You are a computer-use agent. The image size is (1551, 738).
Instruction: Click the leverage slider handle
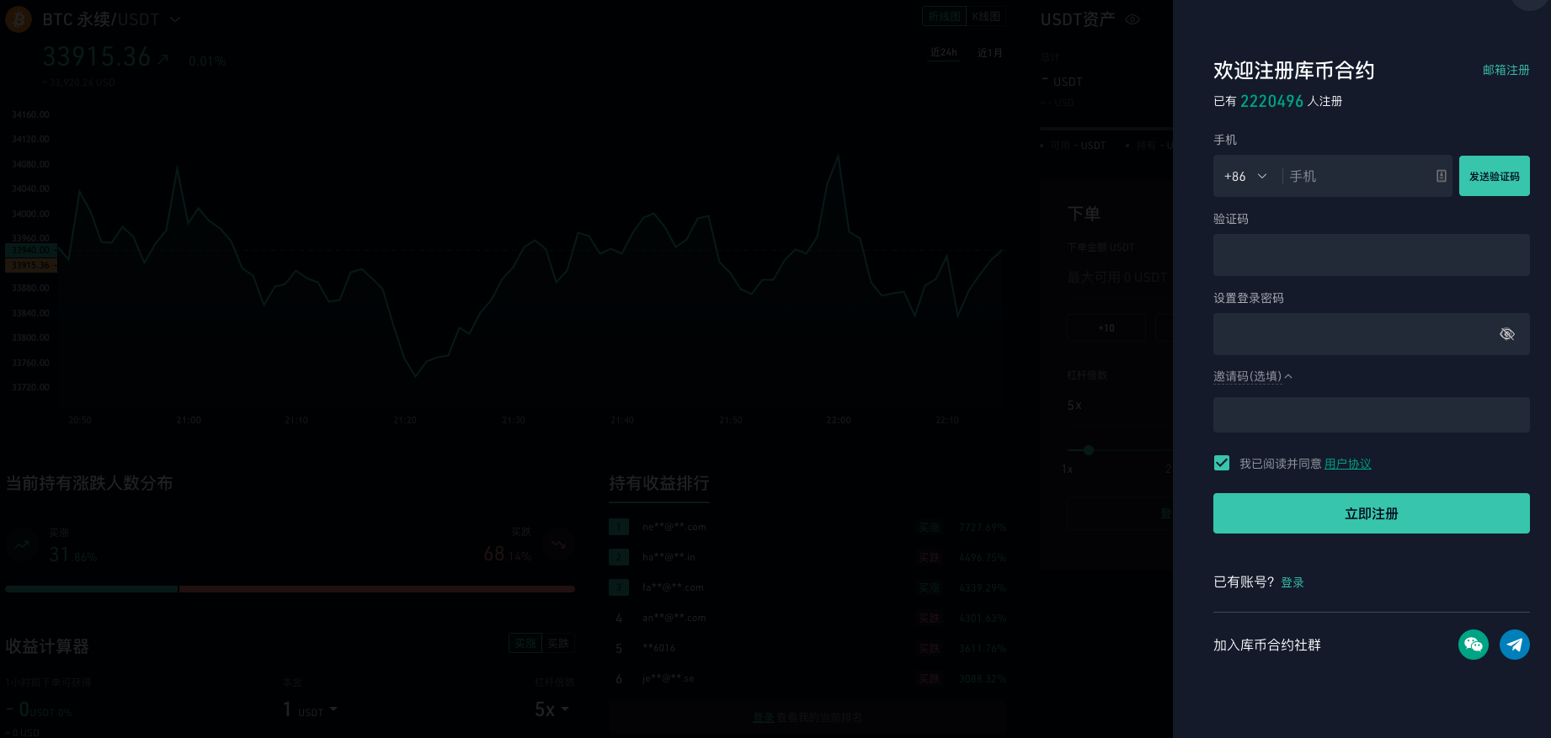1088,450
